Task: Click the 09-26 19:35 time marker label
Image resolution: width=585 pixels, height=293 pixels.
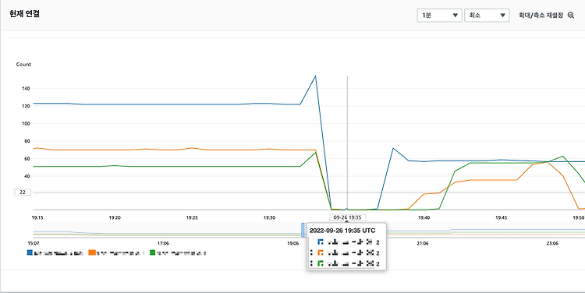Action: (347, 217)
